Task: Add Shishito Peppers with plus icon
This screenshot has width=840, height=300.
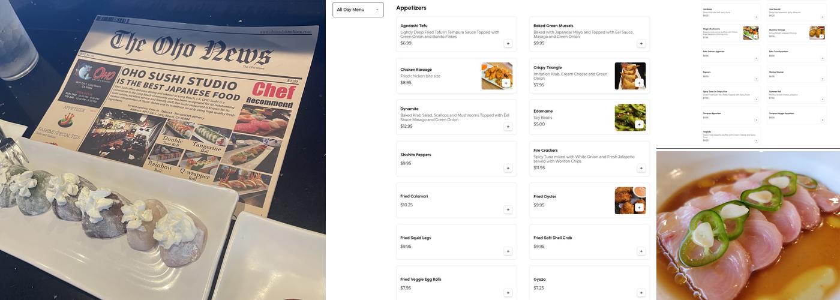Action: tap(508, 168)
